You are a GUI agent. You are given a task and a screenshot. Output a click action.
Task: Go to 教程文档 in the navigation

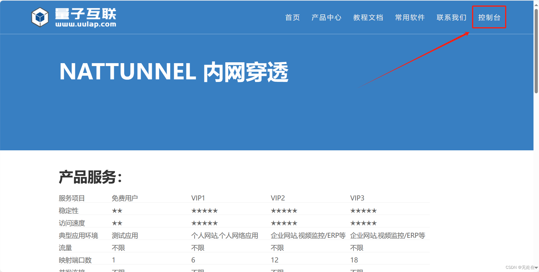pyautogui.click(x=368, y=17)
